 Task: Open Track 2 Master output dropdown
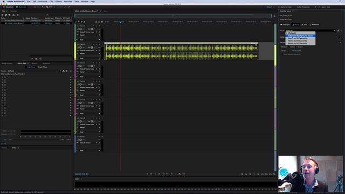pos(89,53)
